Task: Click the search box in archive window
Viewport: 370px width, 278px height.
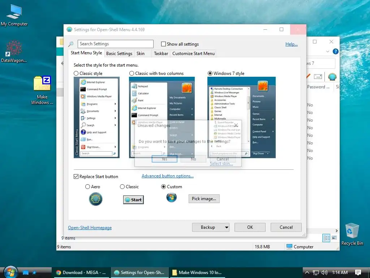Action: pyautogui.click(x=321, y=63)
